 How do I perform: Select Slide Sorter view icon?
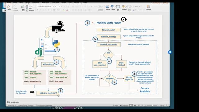tap(135, 105)
